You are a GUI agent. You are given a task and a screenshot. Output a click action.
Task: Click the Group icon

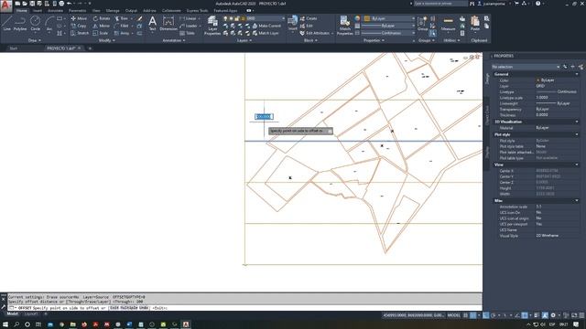422,24
